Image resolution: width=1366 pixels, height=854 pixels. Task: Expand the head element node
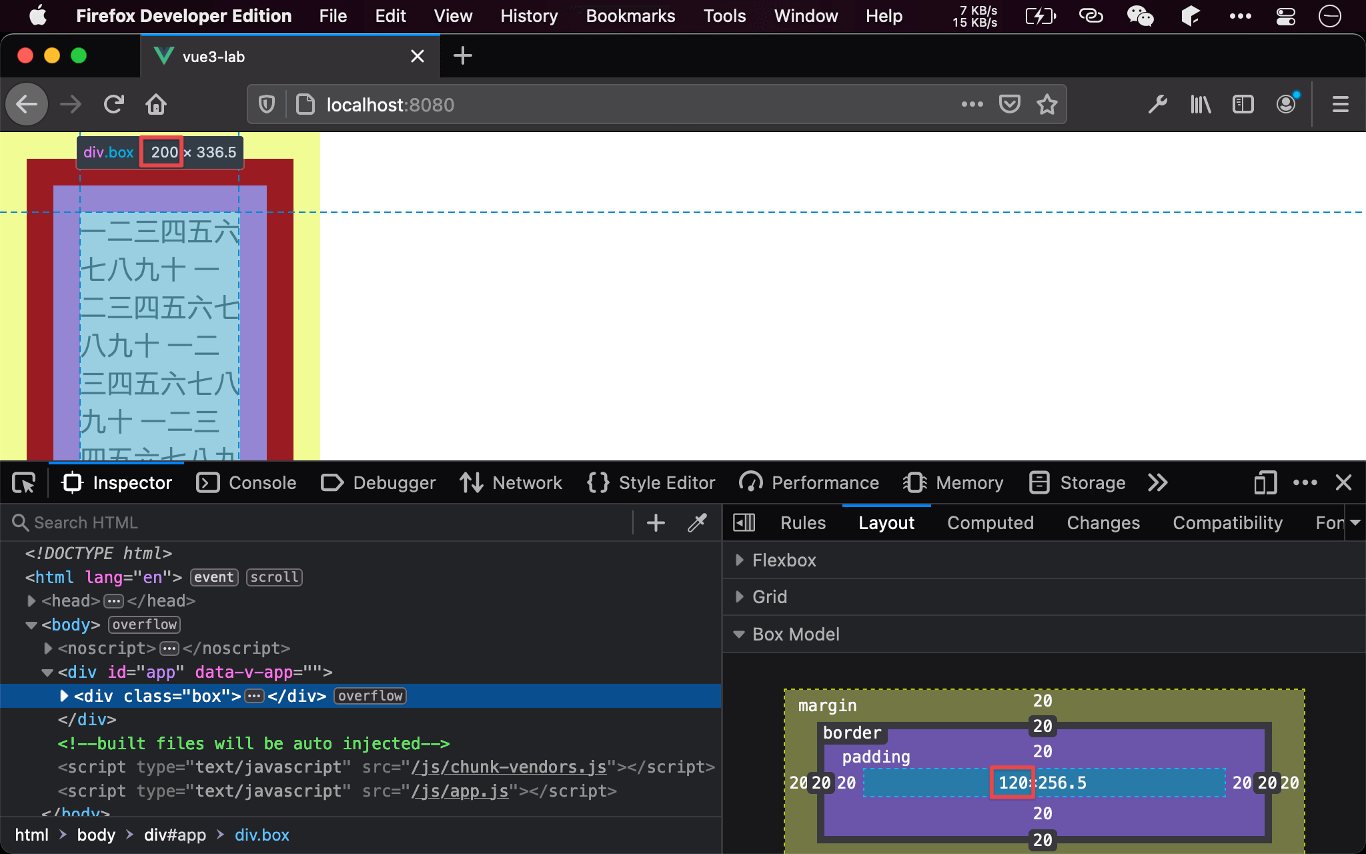31,601
